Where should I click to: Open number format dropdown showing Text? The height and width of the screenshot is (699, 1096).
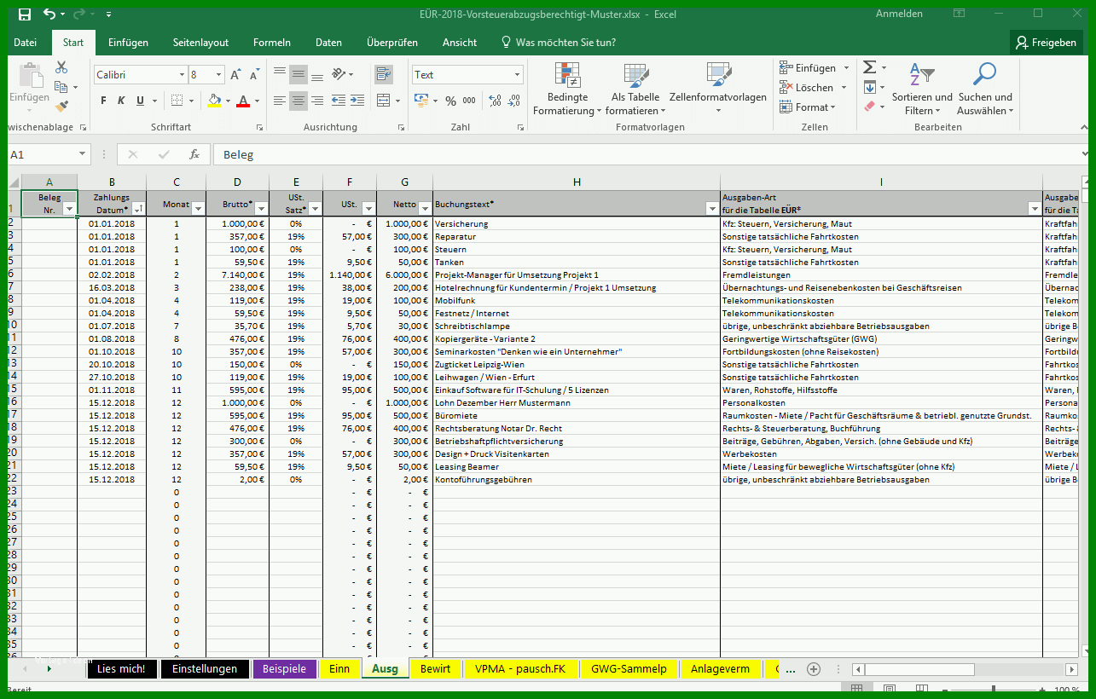(x=517, y=75)
